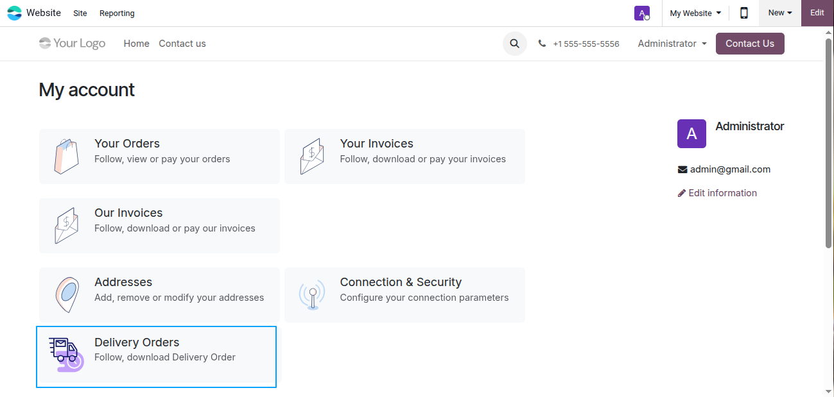Click the delivery truck icon
Screen dimensions: 834x397
tap(66, 355)
